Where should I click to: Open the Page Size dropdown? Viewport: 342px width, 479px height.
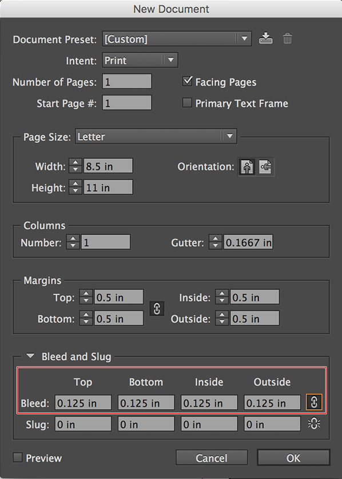click(156, 136)
